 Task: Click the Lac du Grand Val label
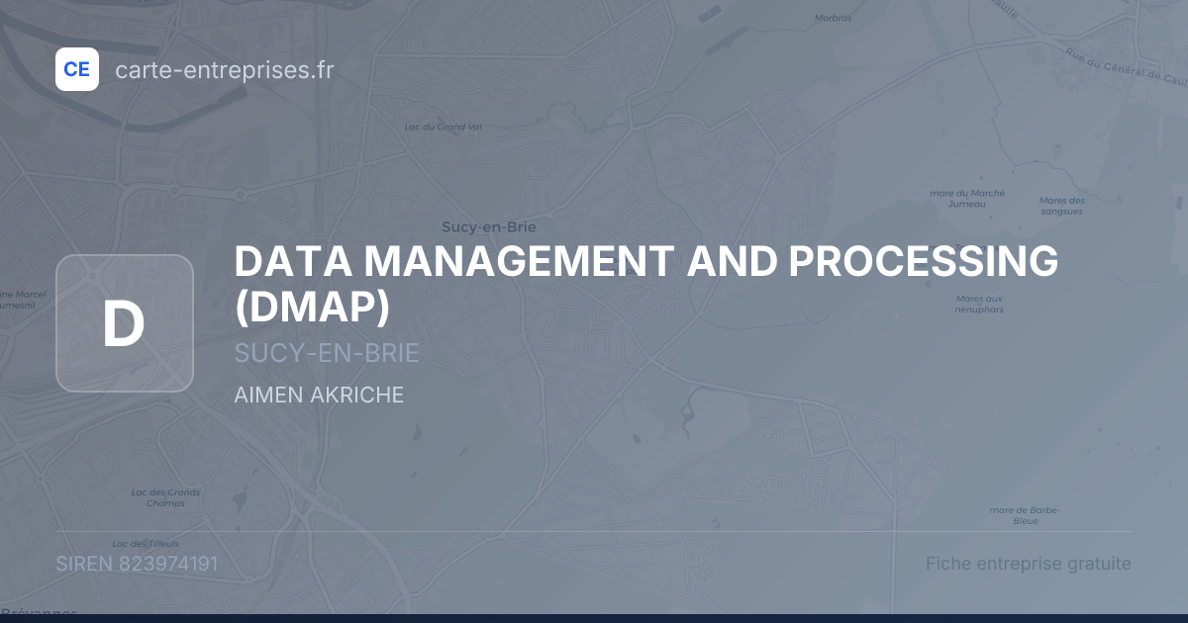[x=444, y=127]
